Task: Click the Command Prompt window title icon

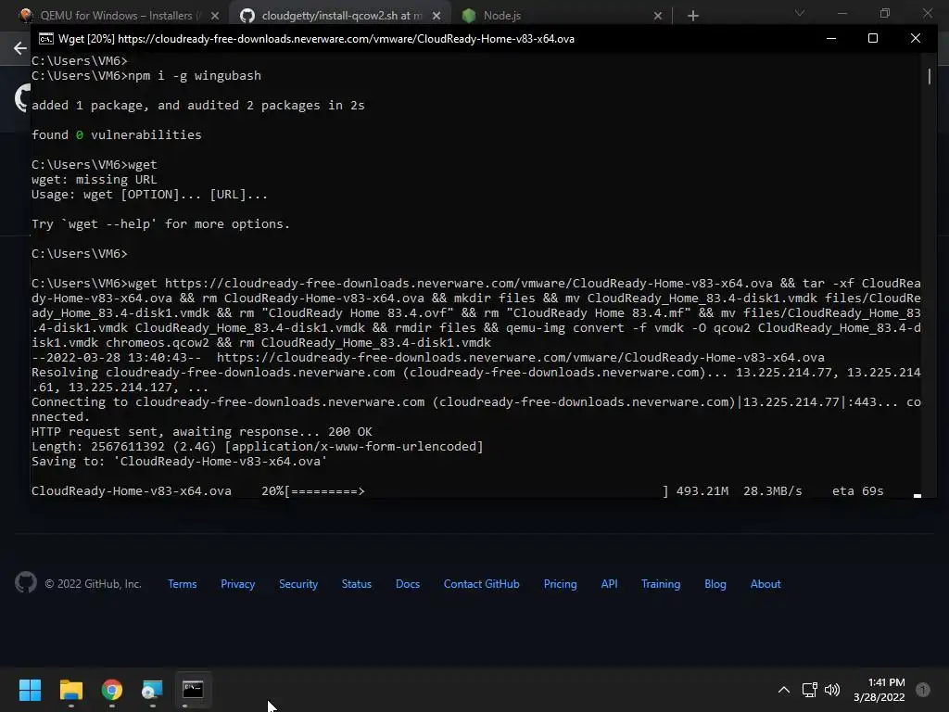Action: tap(46, 39)
